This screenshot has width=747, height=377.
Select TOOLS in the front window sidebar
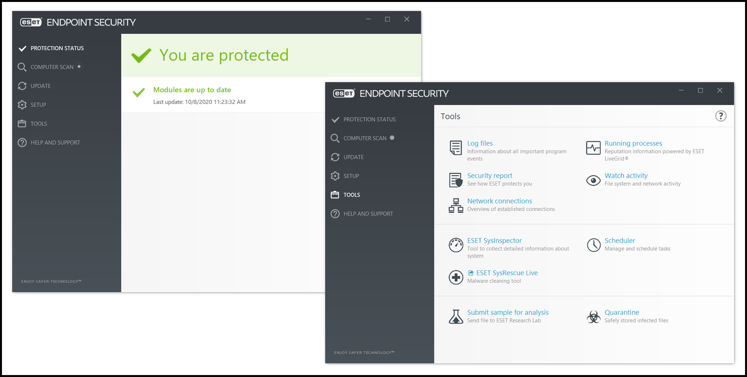351,195
